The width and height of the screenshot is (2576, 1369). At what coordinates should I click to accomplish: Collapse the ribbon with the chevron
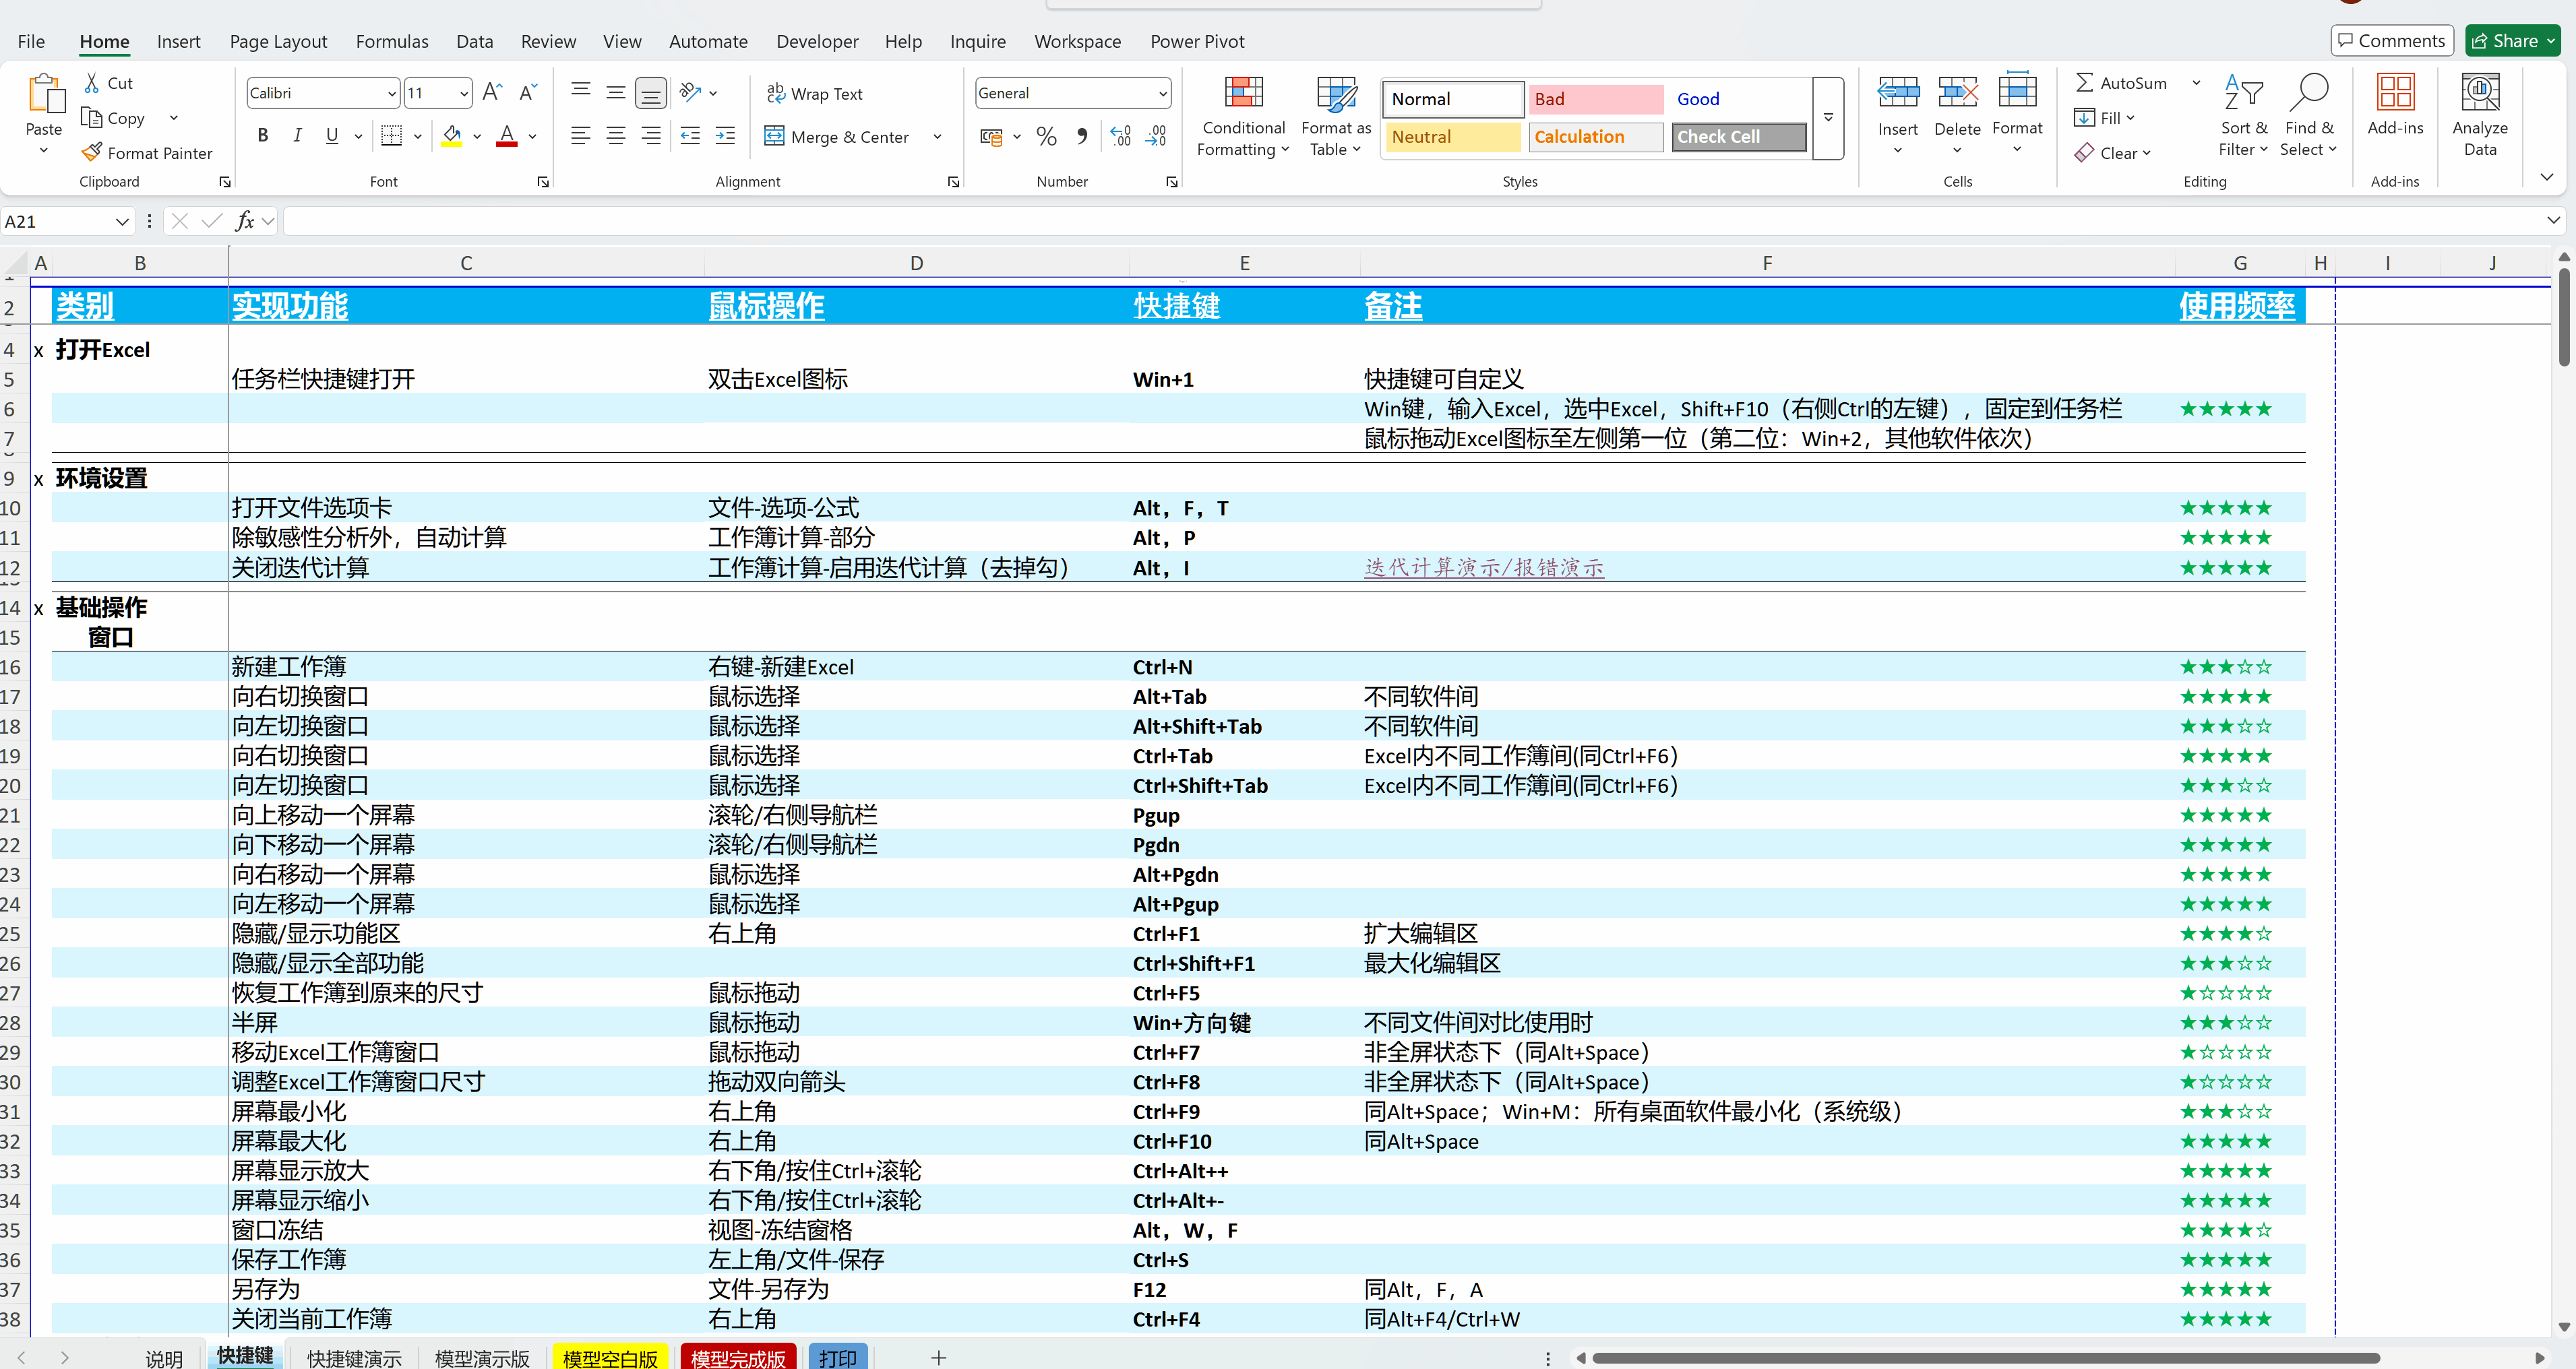pos(2546,178)
